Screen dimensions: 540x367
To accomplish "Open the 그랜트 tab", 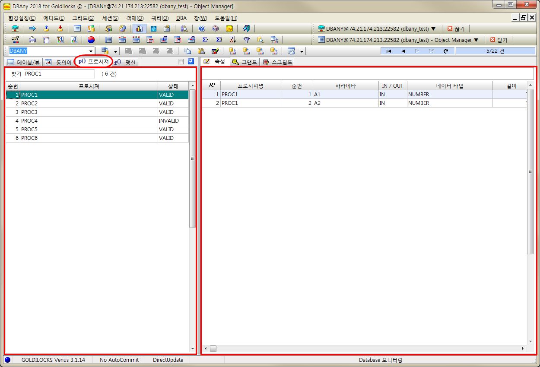I will (x=245, y=62).
